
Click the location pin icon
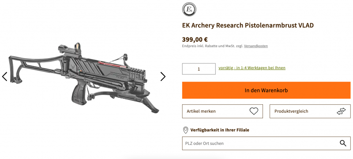pos(185,130)
